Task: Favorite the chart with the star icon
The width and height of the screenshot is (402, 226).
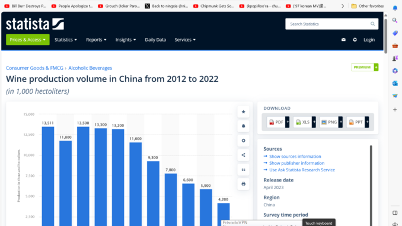Action: [243, 112]
